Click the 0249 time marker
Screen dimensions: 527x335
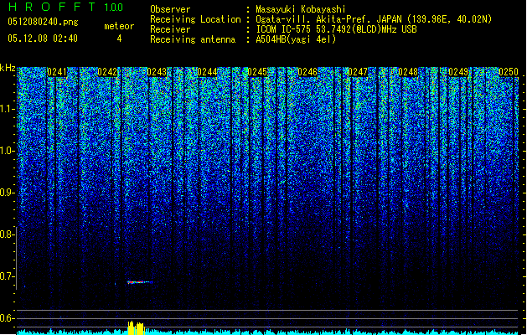[458, 72]
